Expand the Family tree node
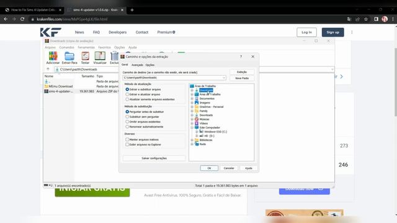Viewport: 397px width, 223px height. pos(192,111)
